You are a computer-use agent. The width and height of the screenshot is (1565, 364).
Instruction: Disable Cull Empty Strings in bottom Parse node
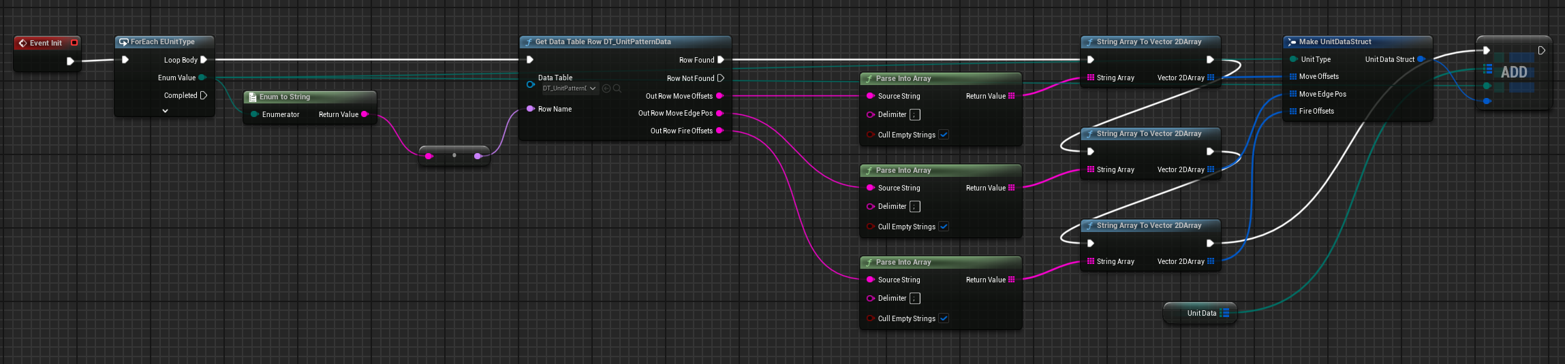click(944, 318)
